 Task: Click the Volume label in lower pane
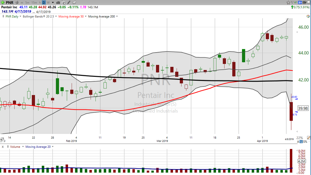[x=15, y=146]
